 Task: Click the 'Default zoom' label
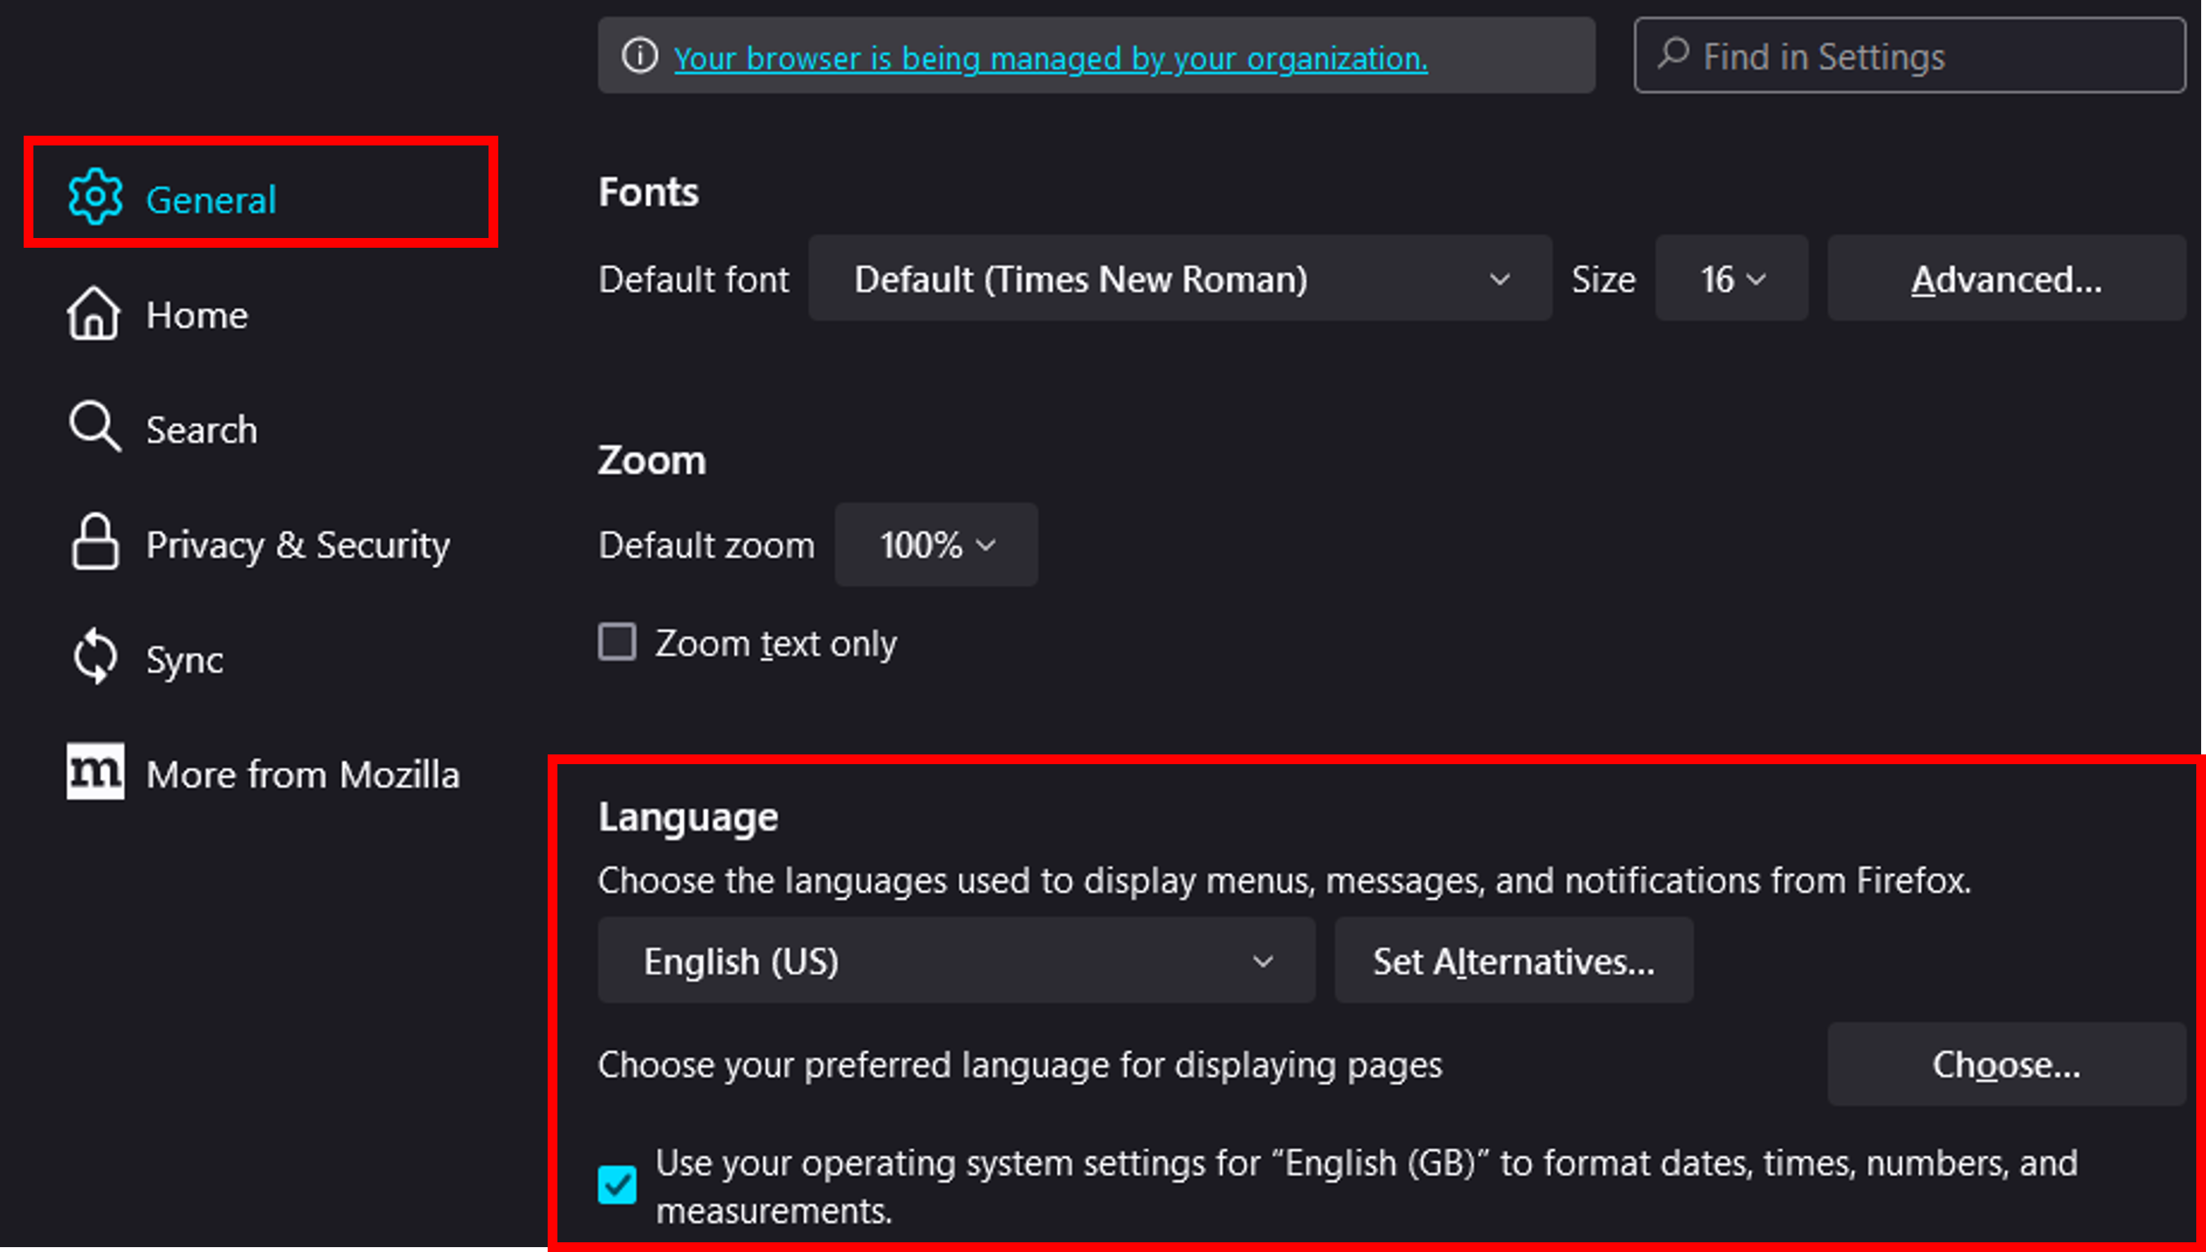(706, 545)
